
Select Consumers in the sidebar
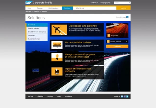(37, 35)
